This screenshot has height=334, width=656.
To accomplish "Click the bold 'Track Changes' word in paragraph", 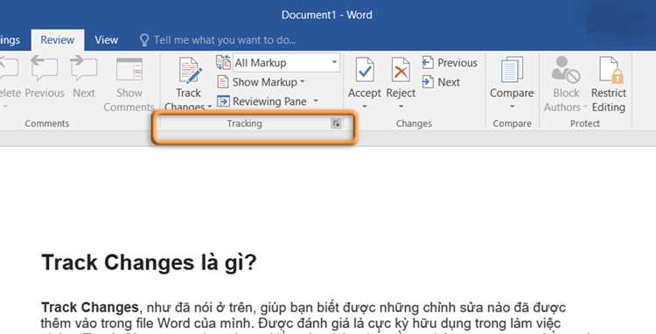I will pyautogui.click(x=90, y=307).
